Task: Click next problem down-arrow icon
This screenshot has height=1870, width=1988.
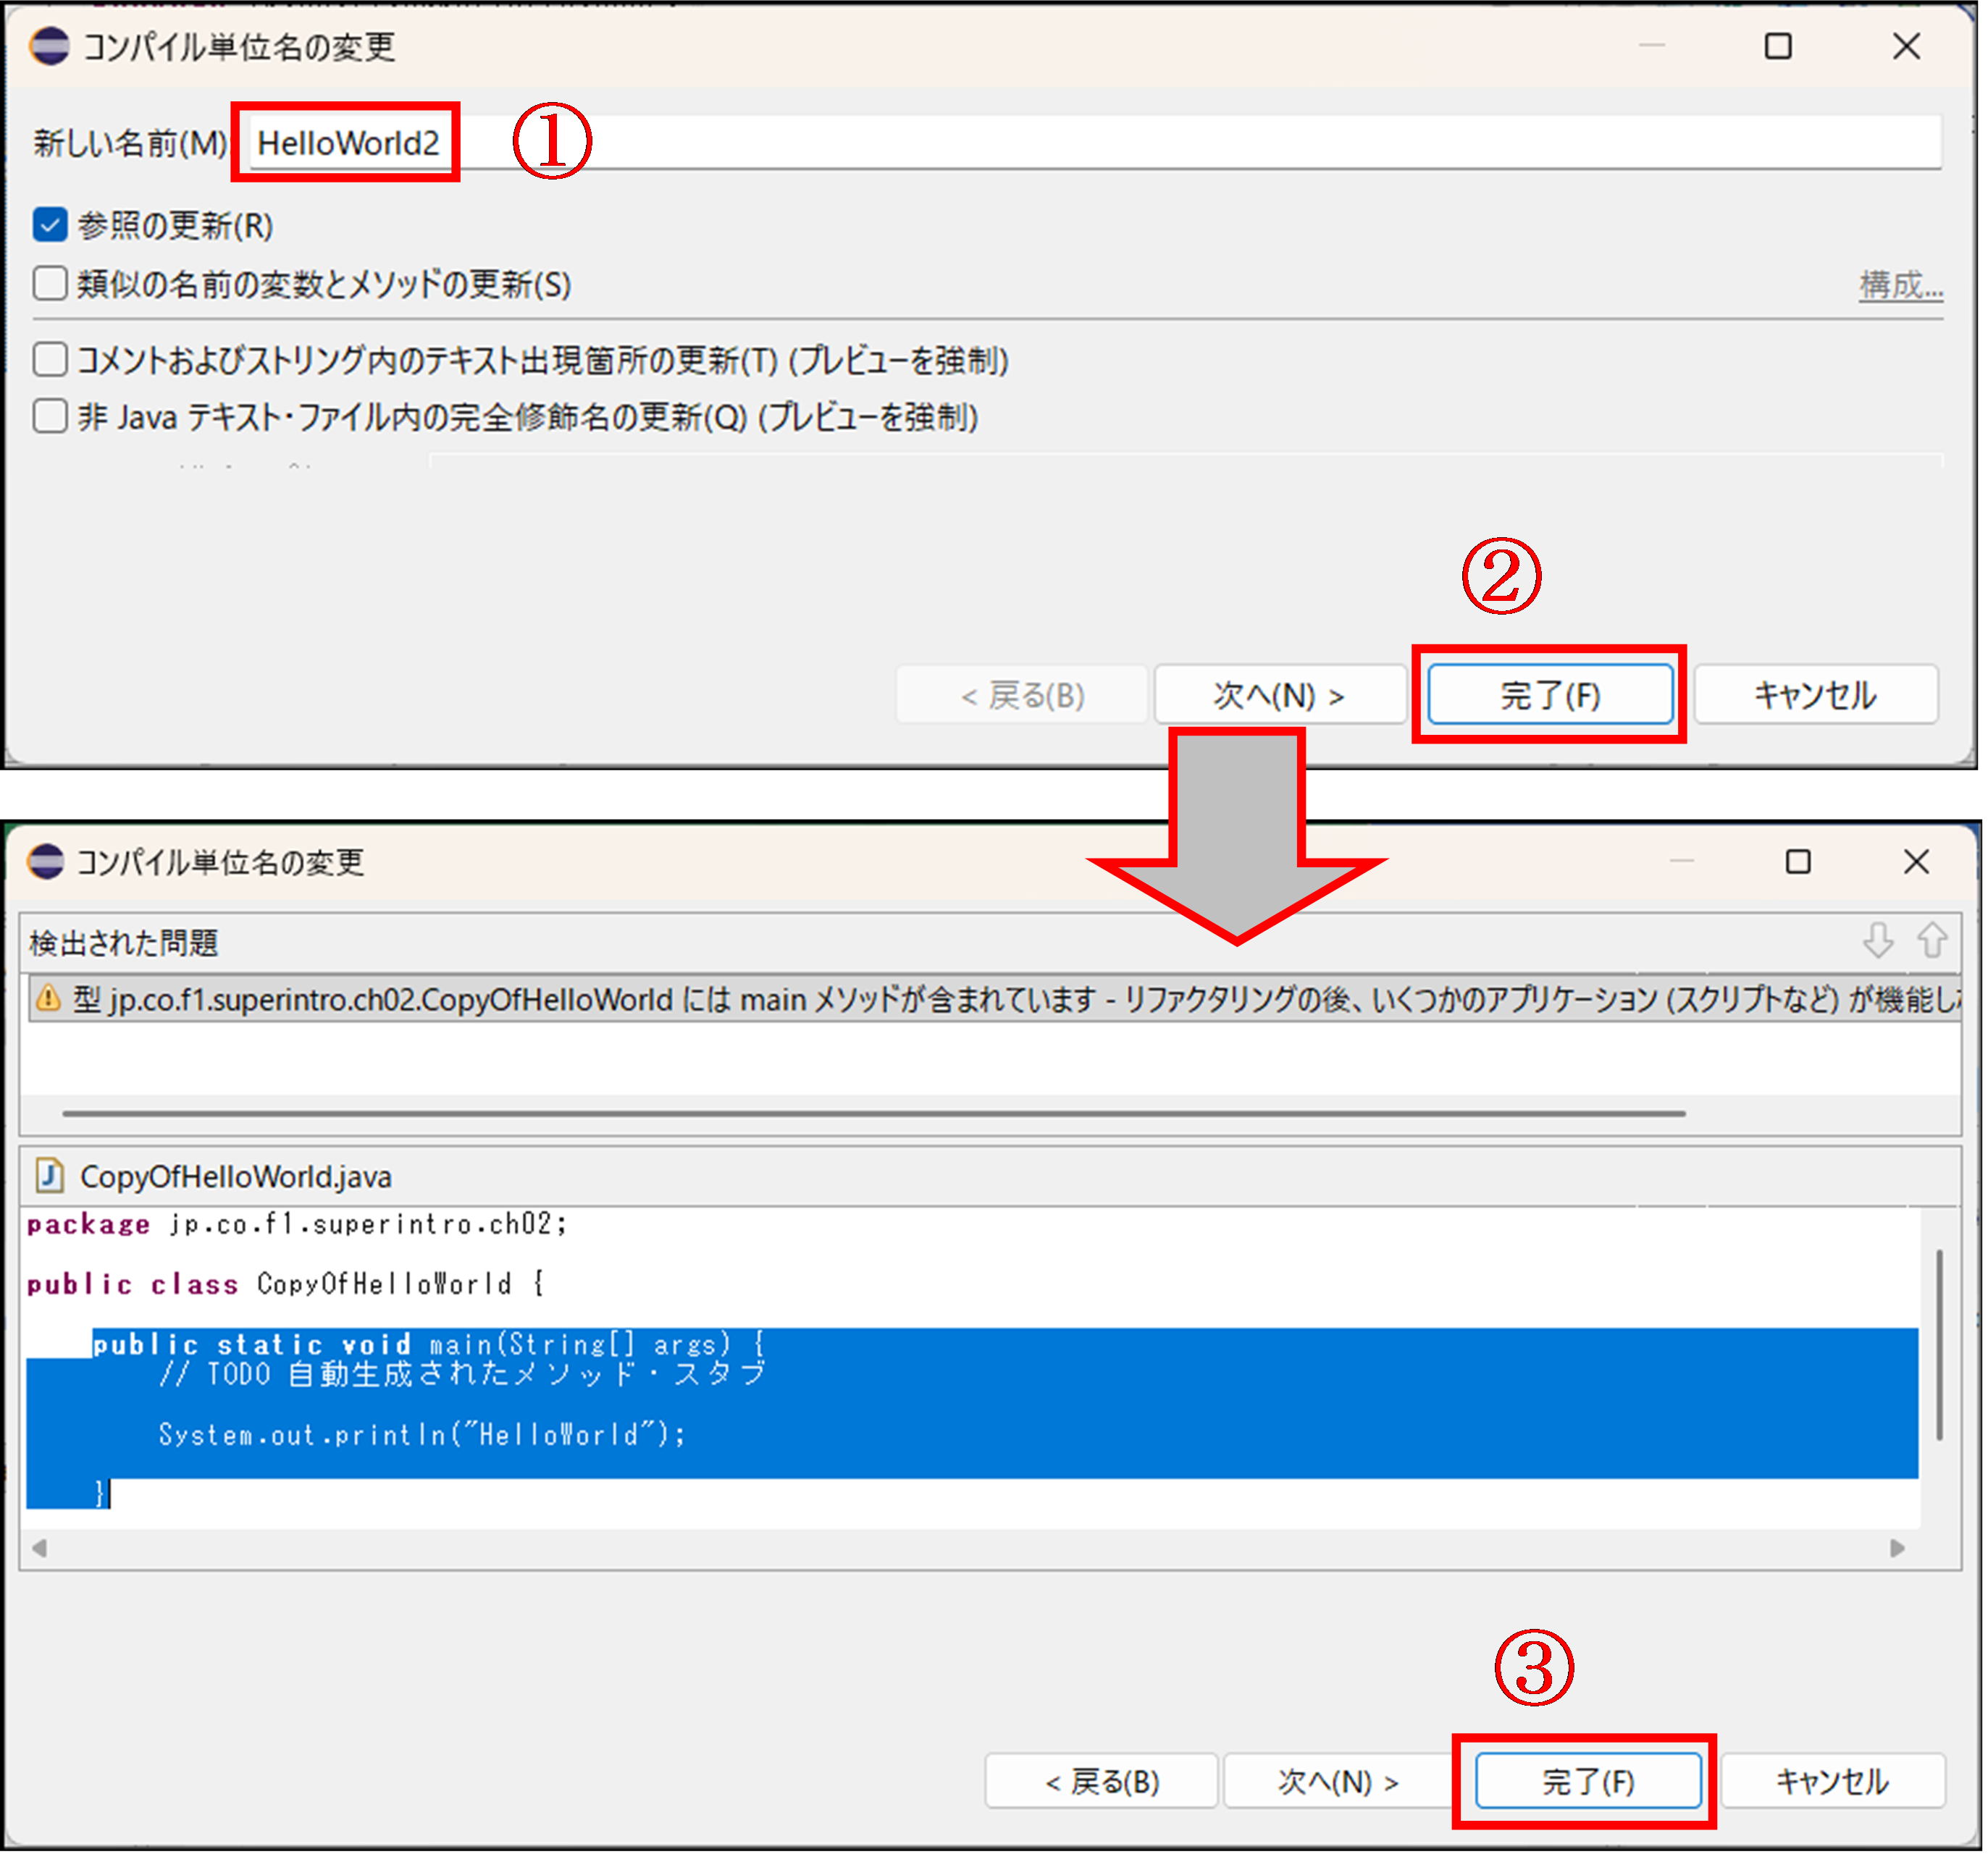Action: (1878, 940)
